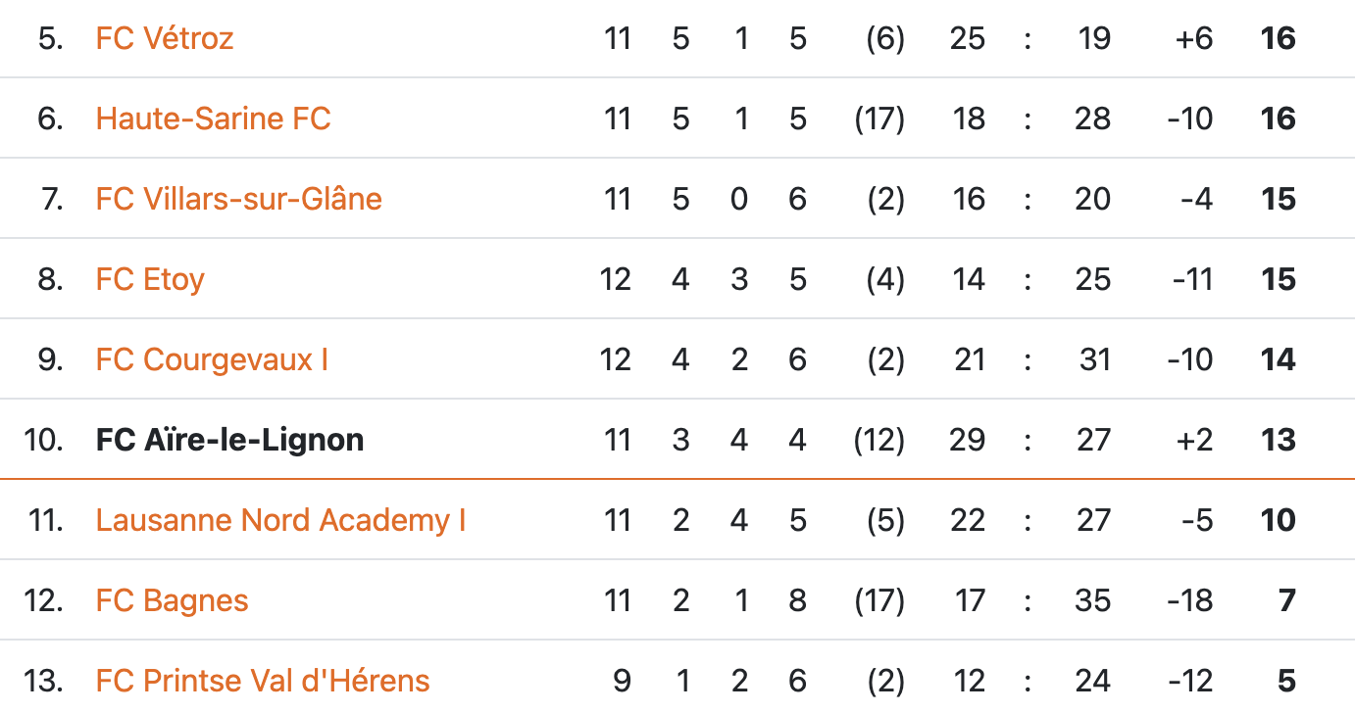
Task: Click Lausanne Nord Academy I's 10 points
Action: pyautogui.click(x=1279, y=520)
